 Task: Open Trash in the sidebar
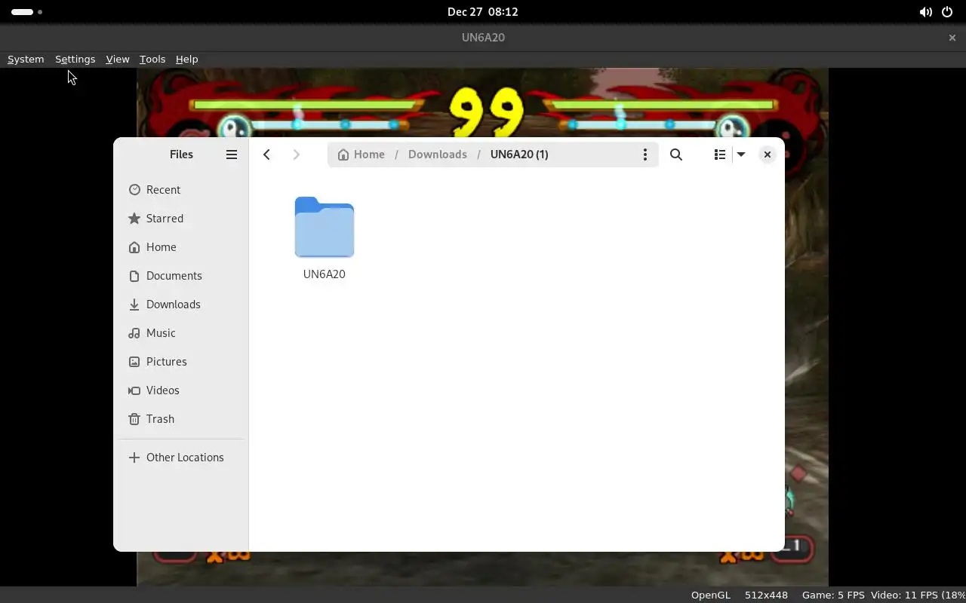pos(181,419)
